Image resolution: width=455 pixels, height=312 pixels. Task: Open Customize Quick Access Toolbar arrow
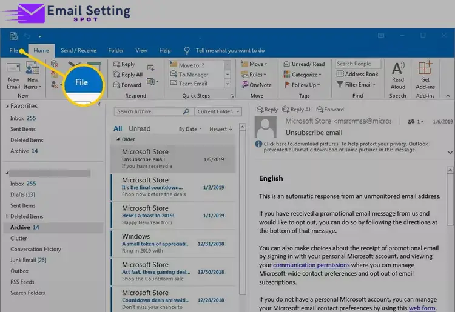[40, 36]
